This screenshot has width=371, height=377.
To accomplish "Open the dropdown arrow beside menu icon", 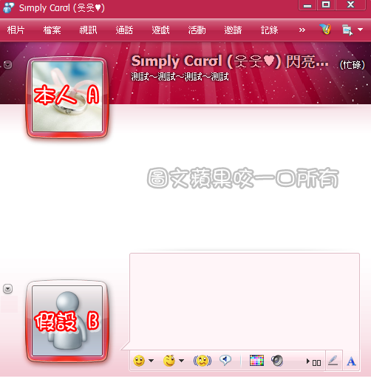I will (360, 30).
